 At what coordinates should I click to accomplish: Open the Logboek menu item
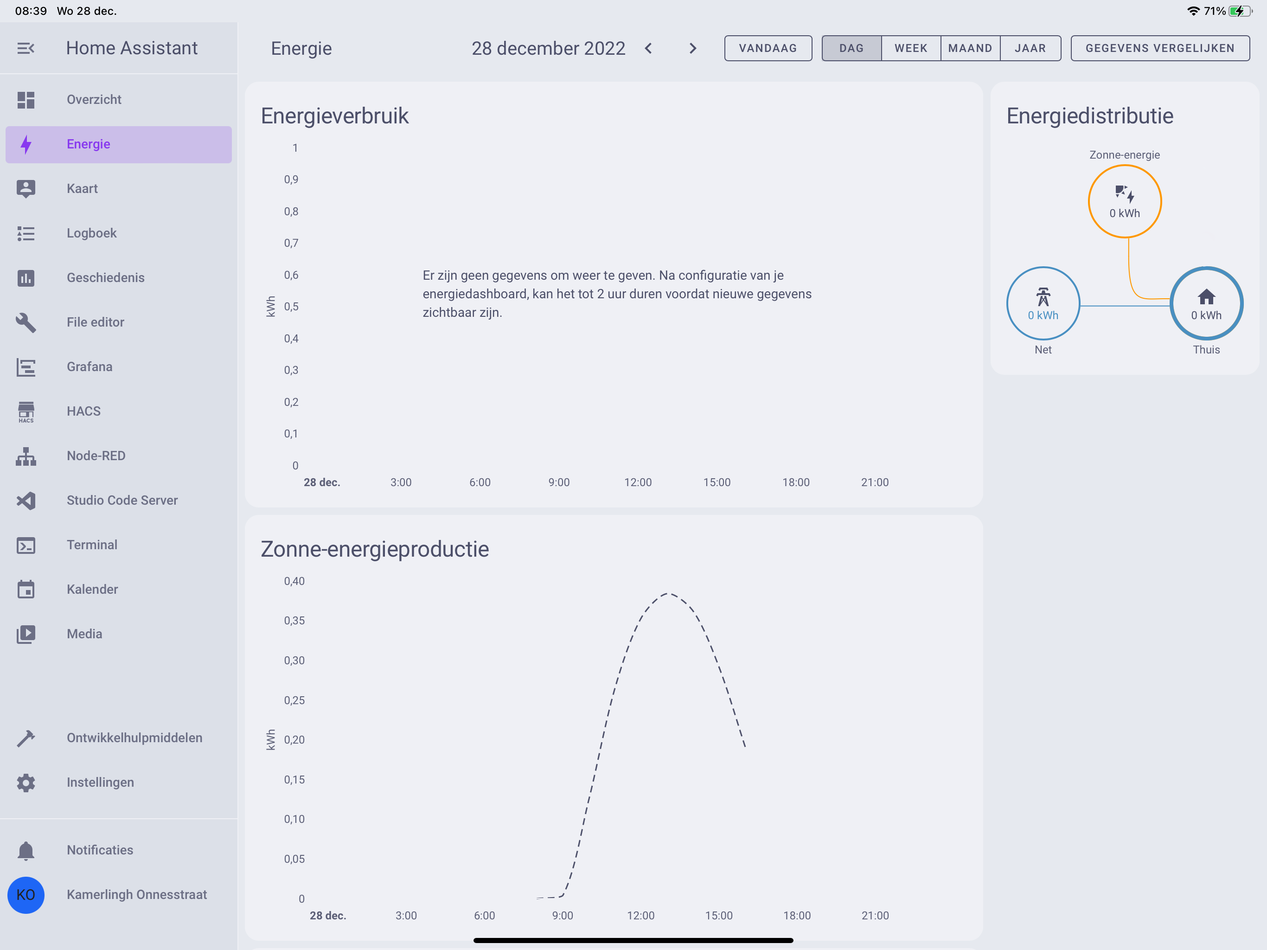pyautogui.click(x=92, y=233)
